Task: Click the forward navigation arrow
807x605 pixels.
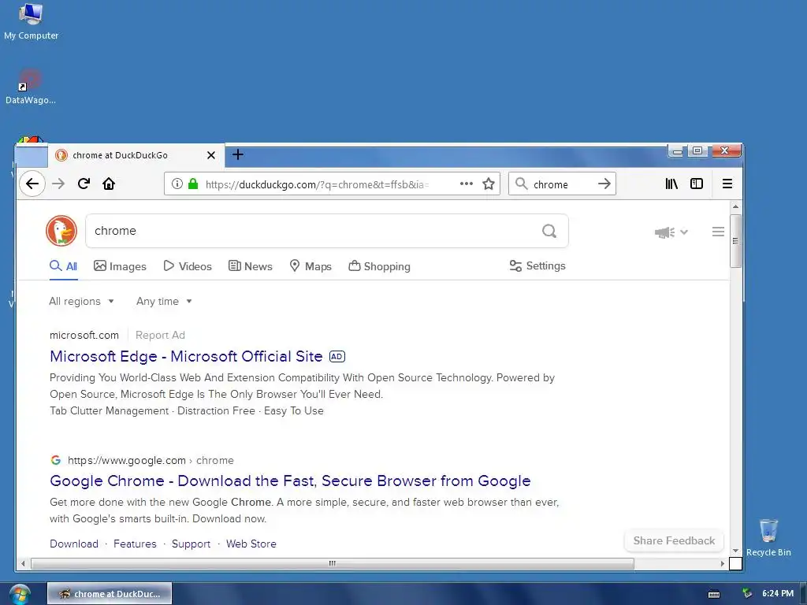Action: point(58,184)
